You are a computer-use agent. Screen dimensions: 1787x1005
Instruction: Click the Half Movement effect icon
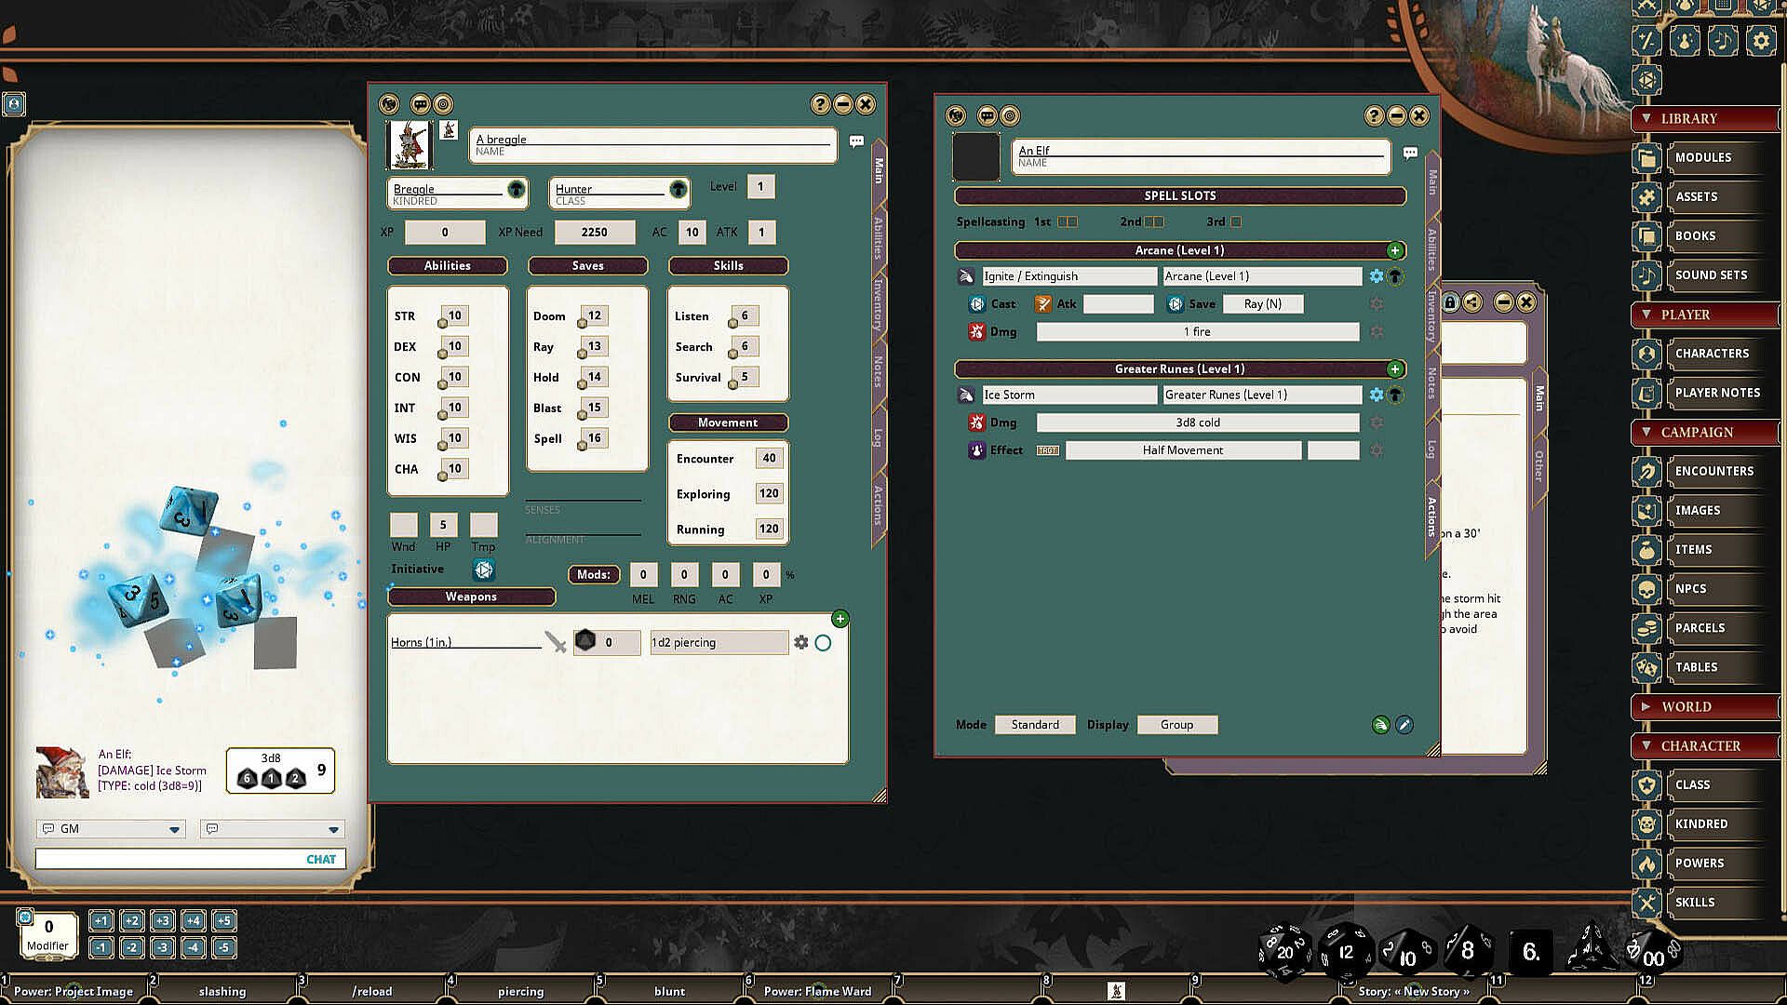pyautogui.click(x=976, y=450)
